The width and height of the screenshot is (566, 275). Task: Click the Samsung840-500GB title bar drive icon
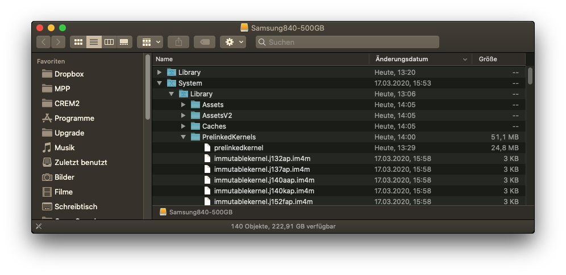tap(244, 28)
